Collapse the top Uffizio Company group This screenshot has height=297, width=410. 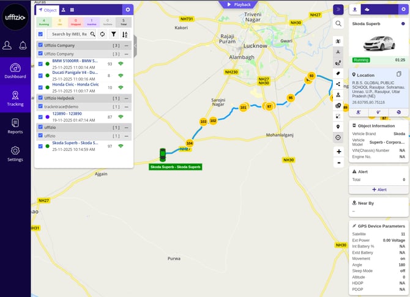click(x=127, y=45)
